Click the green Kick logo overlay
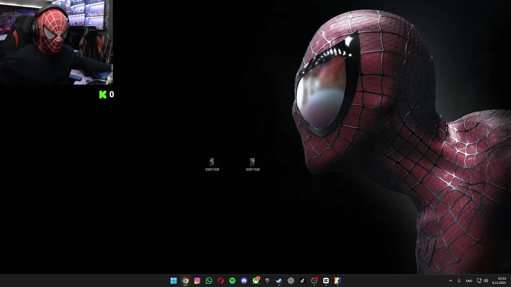The width and height of the screenshot is (511, 287). tap(103, 94)
